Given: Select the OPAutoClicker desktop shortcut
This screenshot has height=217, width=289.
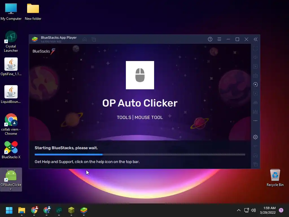Looking at the screenshot, I should (11, 179).
